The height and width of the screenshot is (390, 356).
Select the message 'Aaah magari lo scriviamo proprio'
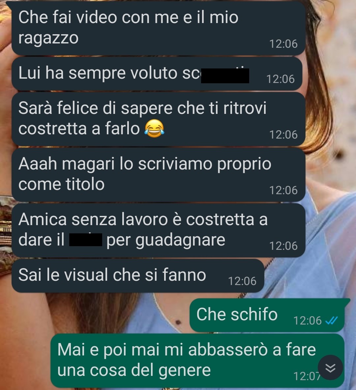159,175
